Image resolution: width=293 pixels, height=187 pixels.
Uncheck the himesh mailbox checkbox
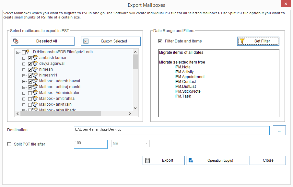coord(30,70)
